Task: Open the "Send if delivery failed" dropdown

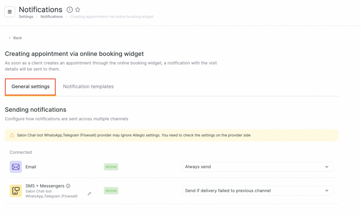Action: (257, 191)
